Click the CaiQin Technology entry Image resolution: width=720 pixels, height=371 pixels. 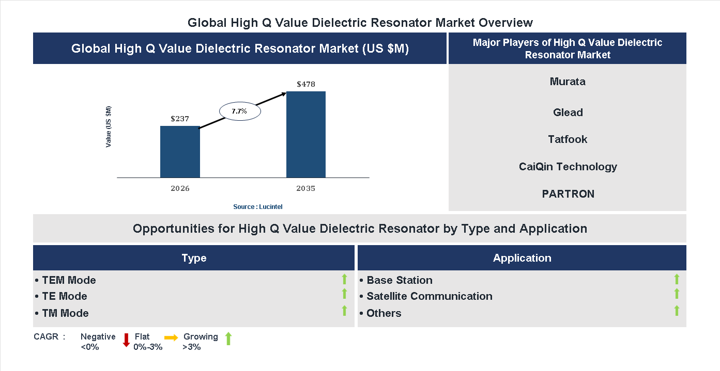pos(568,166)
